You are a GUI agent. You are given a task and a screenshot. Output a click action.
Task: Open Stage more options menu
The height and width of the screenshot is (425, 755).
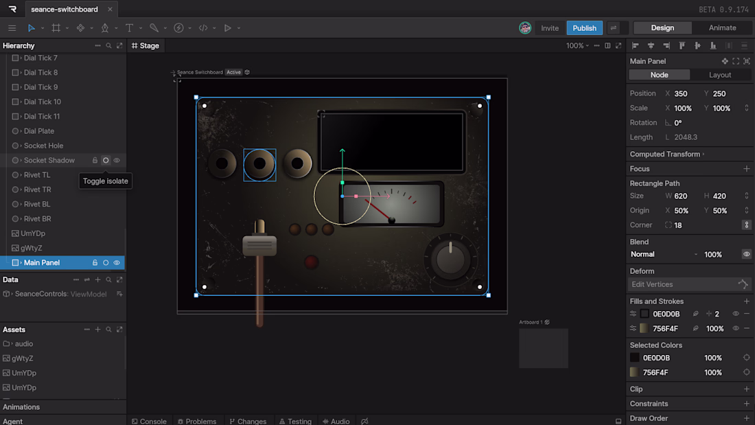tap(596, 46)
